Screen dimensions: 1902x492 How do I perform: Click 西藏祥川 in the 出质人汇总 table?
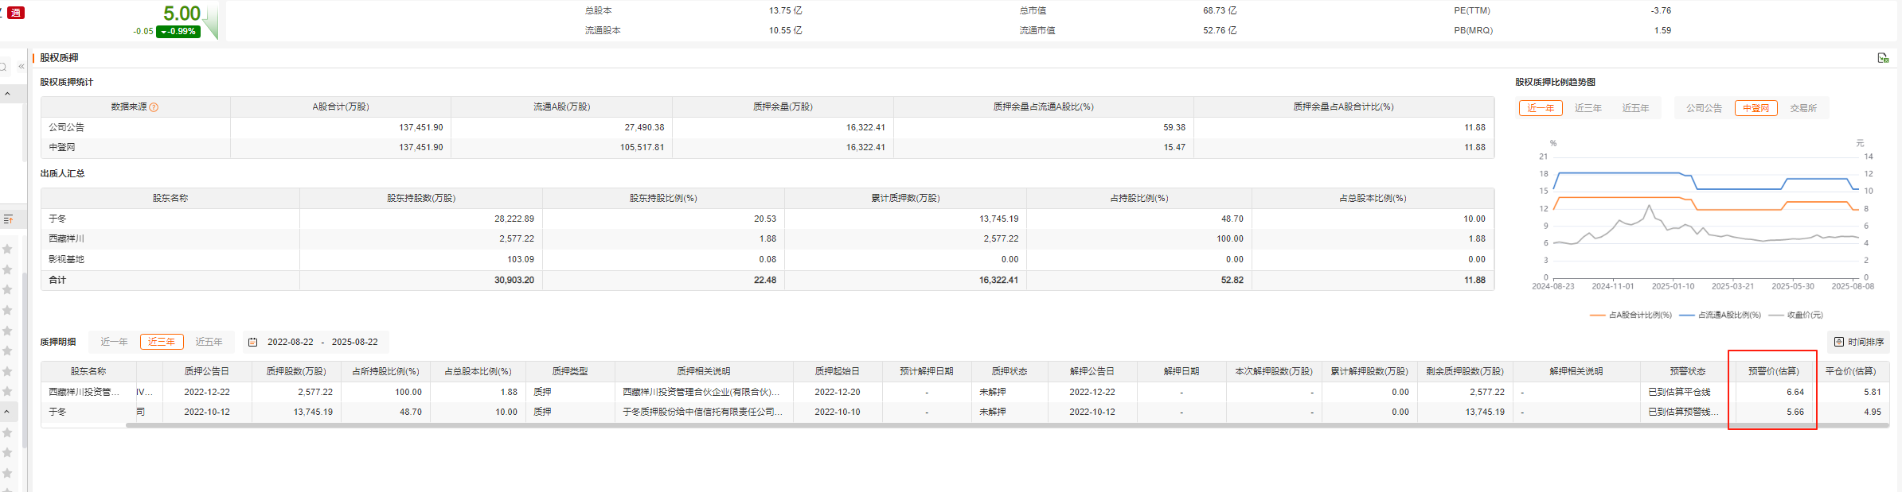point(66,238)
